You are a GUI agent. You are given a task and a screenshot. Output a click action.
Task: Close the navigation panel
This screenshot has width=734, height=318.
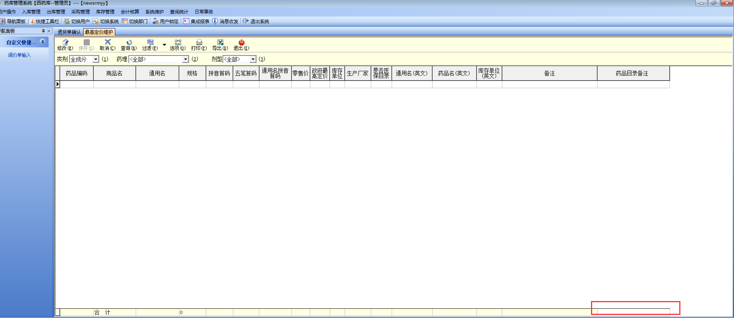pyautogui.click(x=49, y=31)
